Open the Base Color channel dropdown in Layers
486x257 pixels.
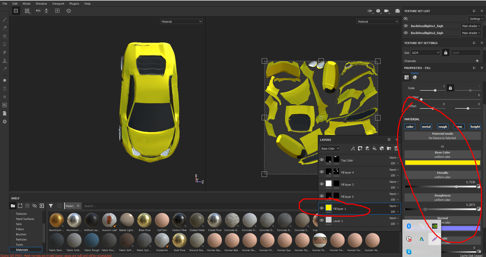click(x=330, y=148)
